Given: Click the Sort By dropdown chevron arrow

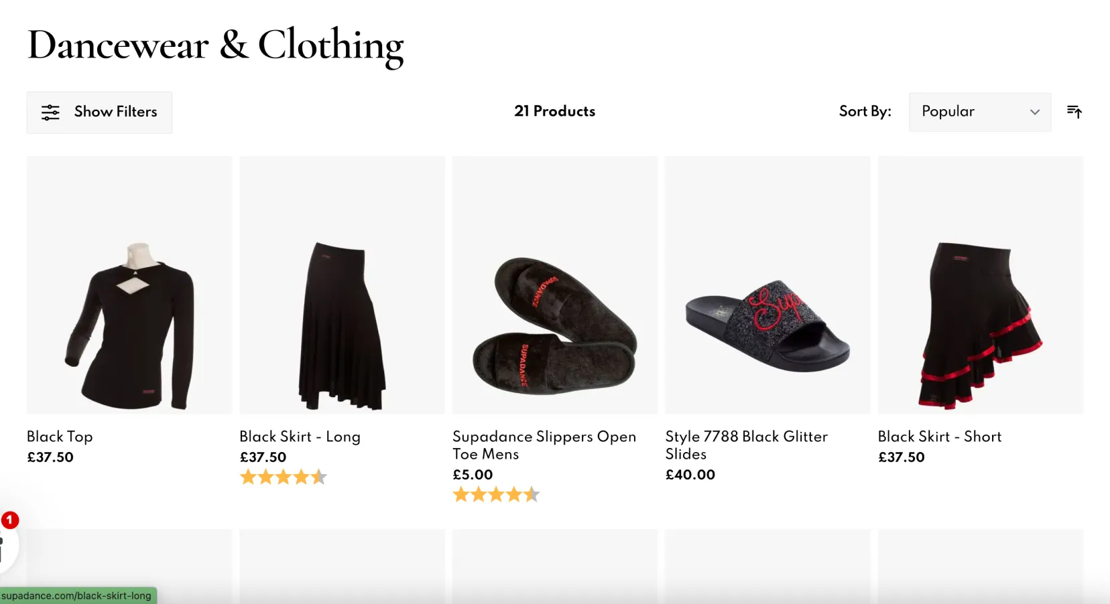Looking at the screenshot, I should 1035,112.
